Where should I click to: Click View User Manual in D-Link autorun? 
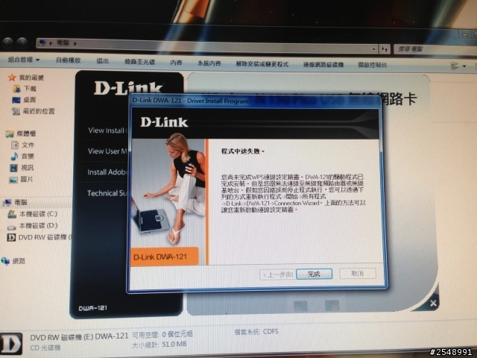107,151
